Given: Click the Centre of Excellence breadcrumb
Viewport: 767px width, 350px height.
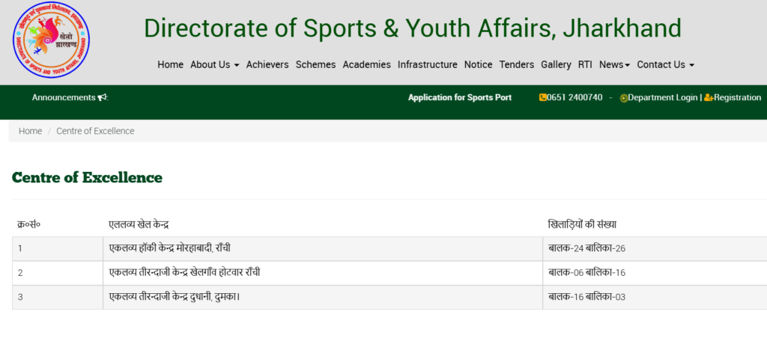Looking at the screenshot, I should click(x=95, y=131).
